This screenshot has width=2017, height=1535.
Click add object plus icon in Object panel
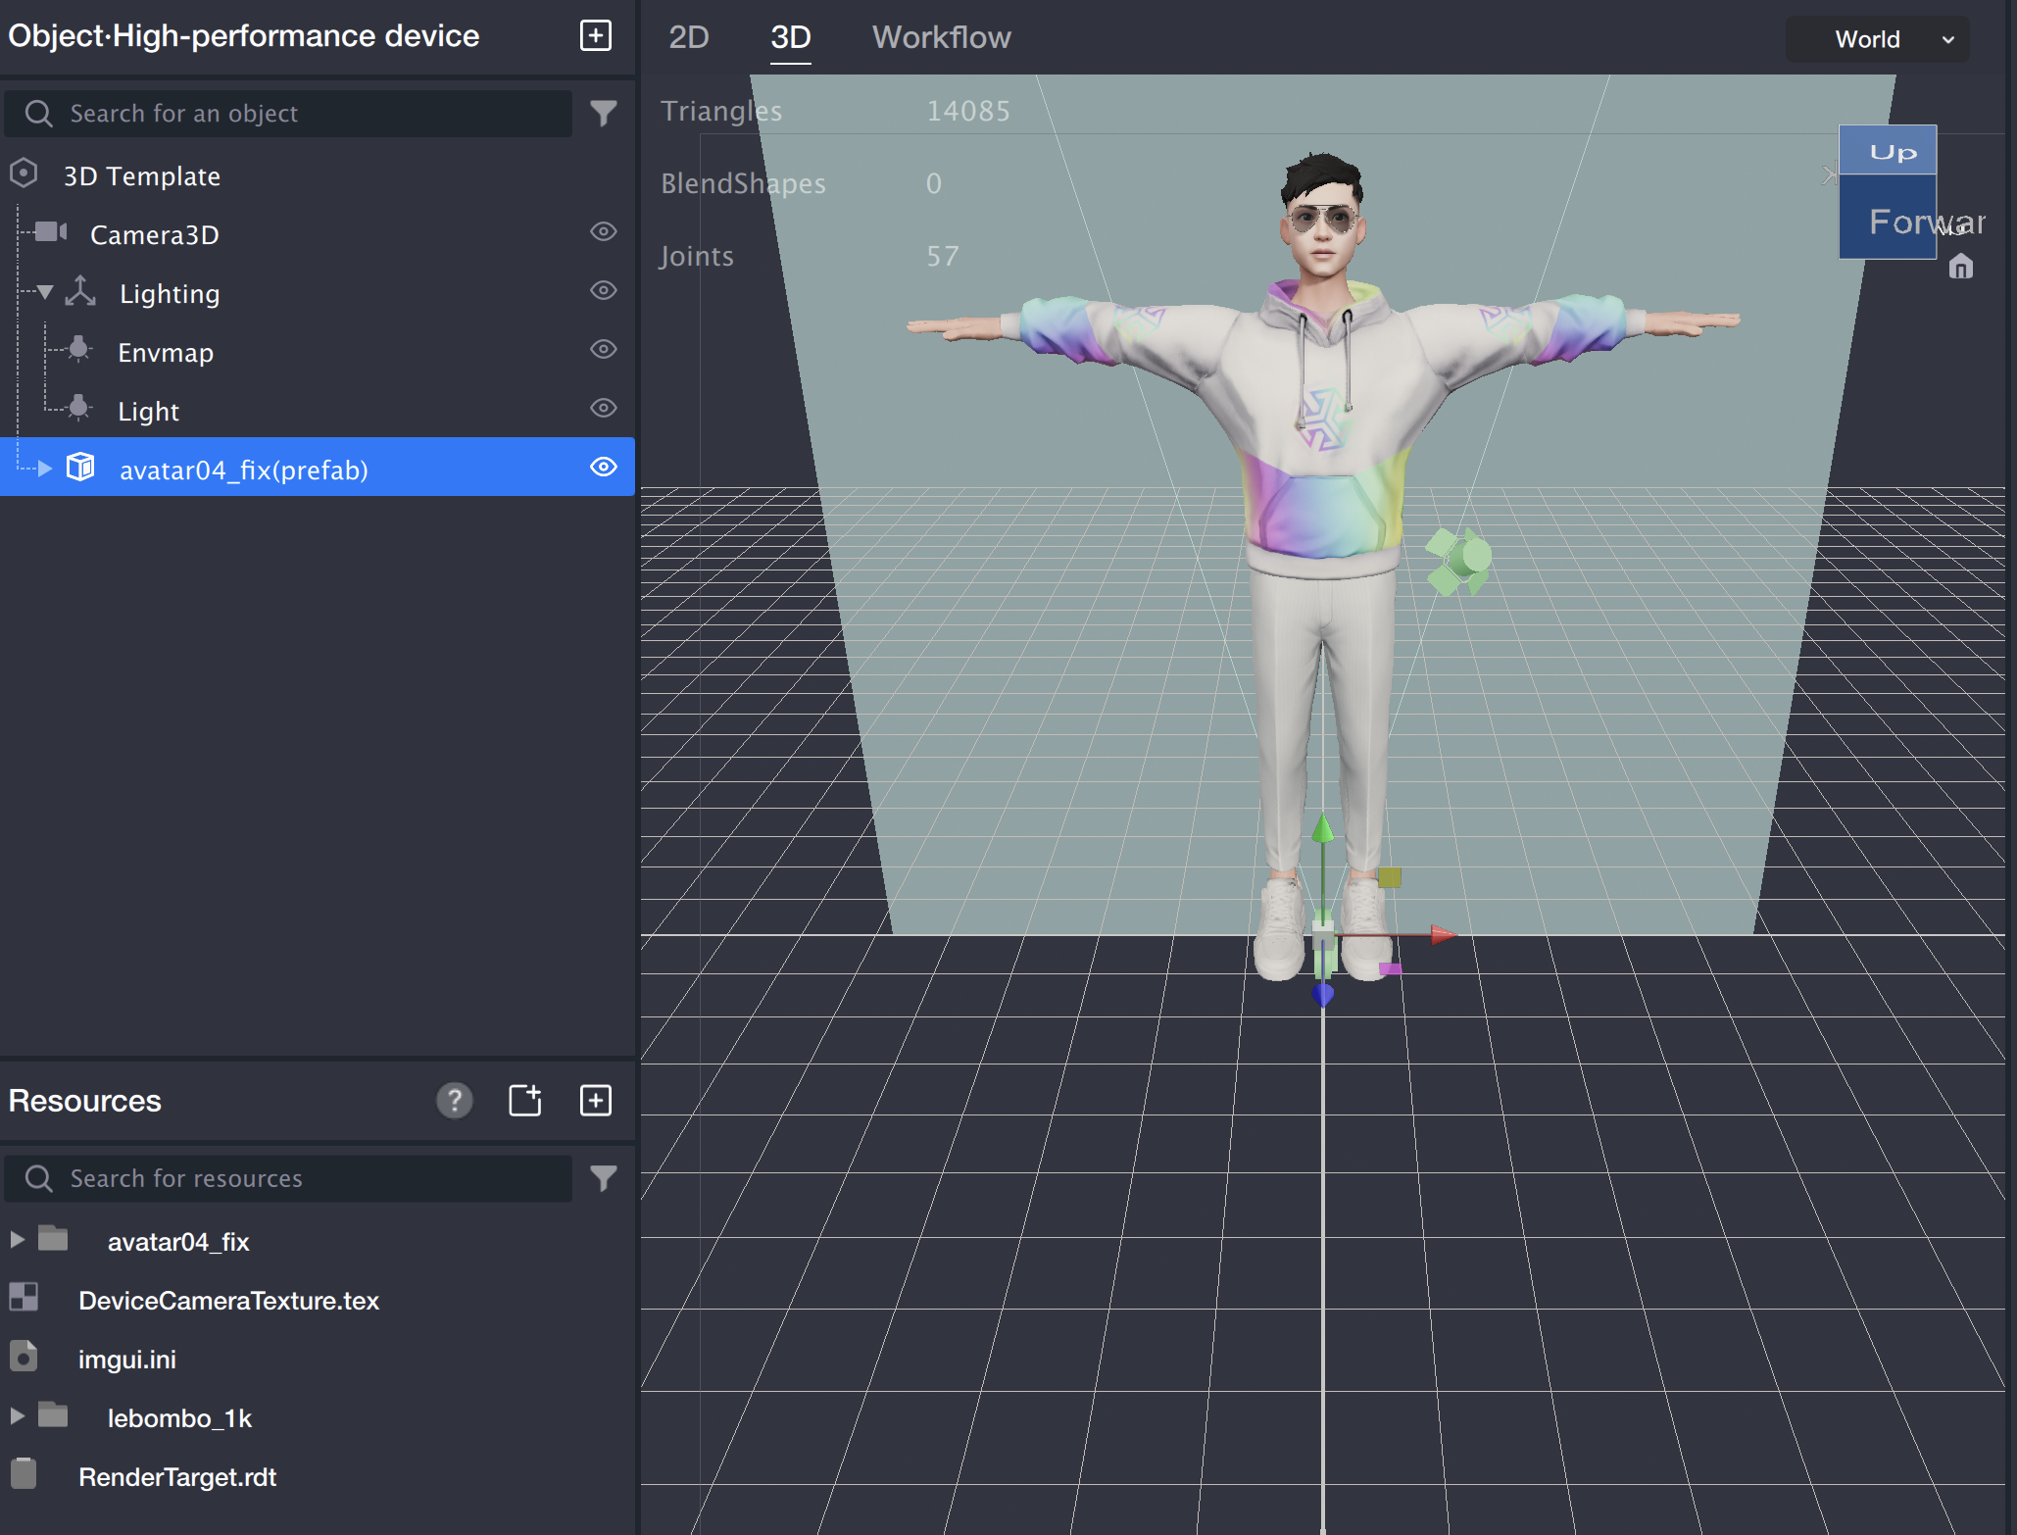pos(596,35)
